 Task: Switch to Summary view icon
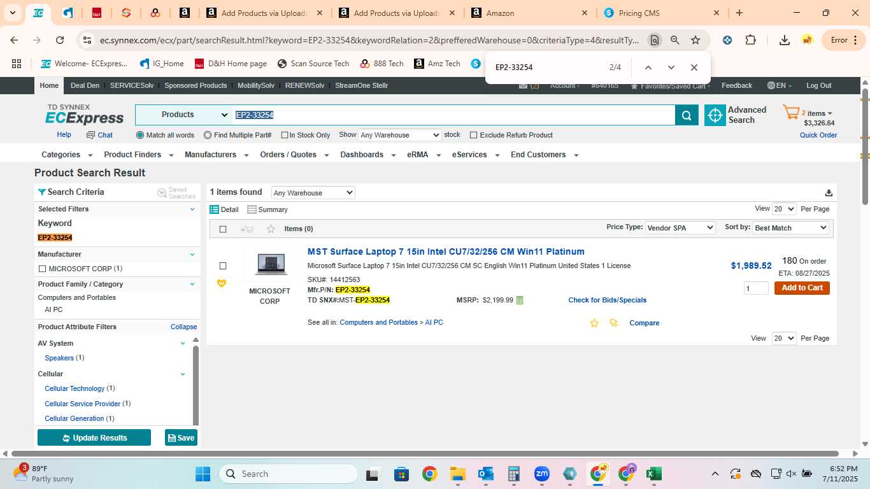pyautogui.click(x=252, y=209)
